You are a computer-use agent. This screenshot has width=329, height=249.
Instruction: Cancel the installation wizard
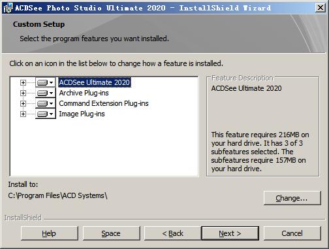pos(292,233)
